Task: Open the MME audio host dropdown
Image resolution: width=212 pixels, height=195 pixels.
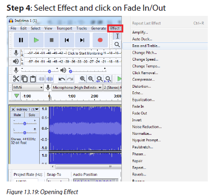Action: pos(28,87)
